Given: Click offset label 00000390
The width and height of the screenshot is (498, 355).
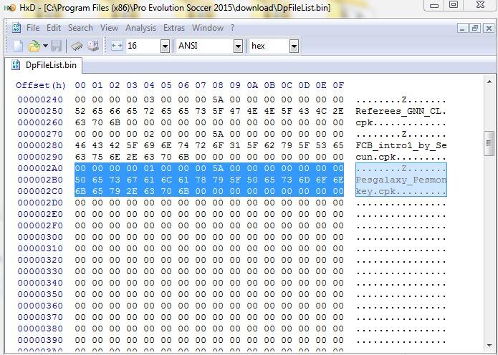Looking at the screenshot, I should coord(40,340).
